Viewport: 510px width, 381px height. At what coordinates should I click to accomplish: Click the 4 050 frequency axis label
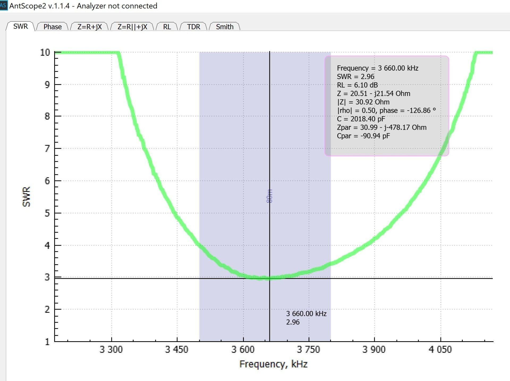tap(440, 349)
